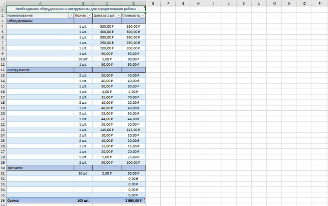Image resolution: width=328 pixels, height=206 pixels.
Task: Click the fill handle of the selected title cell
Action: [x=145, y=13]
